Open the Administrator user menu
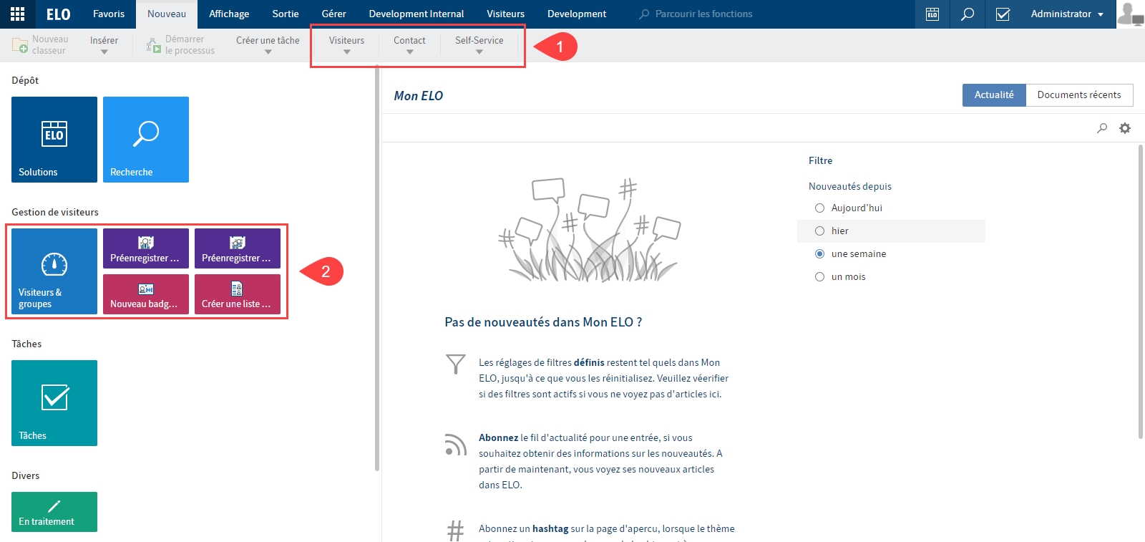This screenshot has height=542, width=1145. (1067, 14)
